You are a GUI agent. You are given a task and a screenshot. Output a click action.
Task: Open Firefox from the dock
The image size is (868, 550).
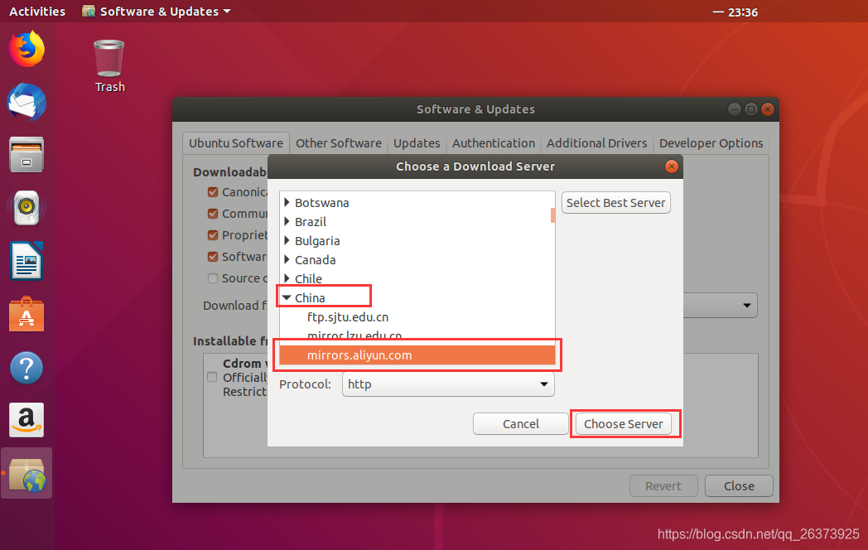coord(26,49)
